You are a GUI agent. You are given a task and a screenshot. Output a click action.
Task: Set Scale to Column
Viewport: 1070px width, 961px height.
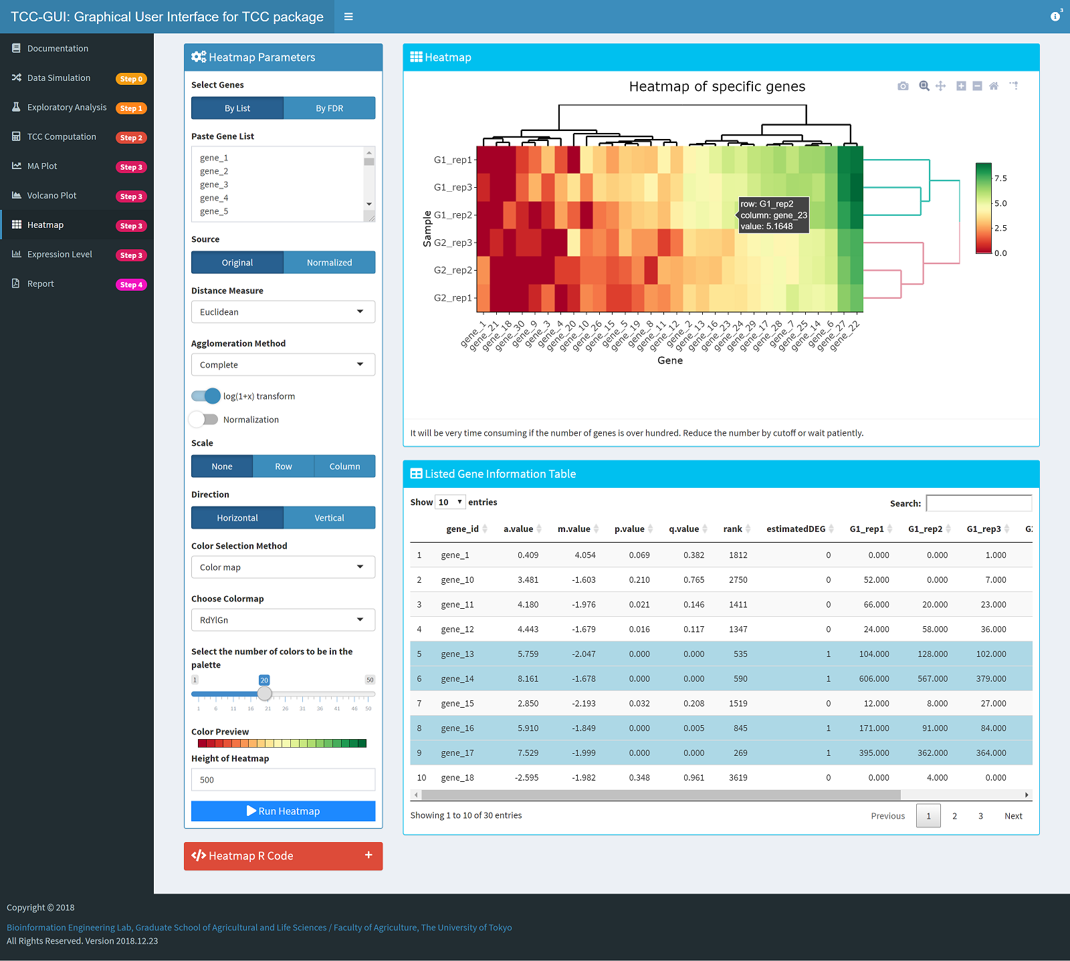345,466
